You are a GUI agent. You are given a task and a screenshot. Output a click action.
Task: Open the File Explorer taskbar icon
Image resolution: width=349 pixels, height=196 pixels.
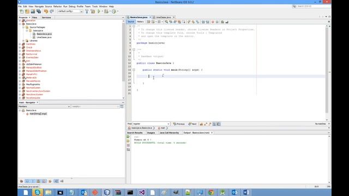[x=49, y=192]
